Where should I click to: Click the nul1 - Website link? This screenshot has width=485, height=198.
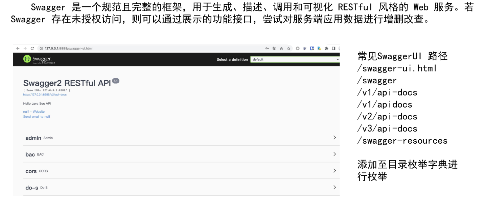(x=34, y=112)
